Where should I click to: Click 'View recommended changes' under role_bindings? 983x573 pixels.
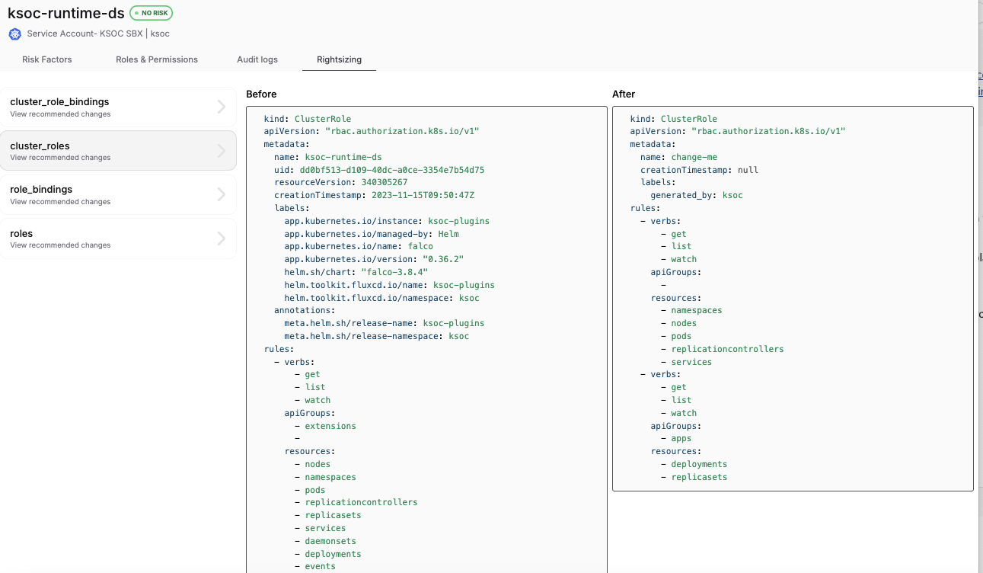click(x=60, y=202)
